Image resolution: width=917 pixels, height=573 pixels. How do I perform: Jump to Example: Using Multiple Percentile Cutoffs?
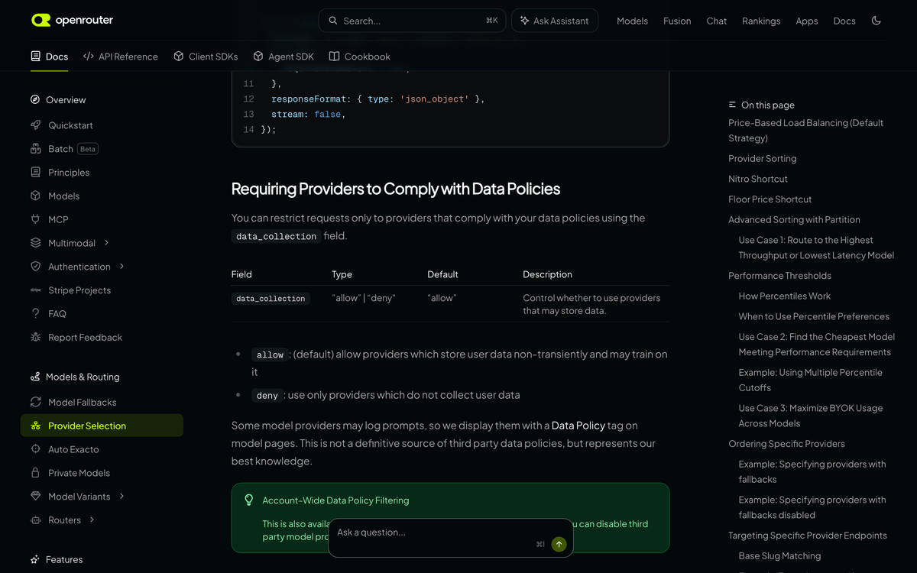click(811, 380)
